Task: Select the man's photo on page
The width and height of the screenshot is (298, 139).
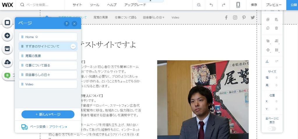Action: pos(203,100)
